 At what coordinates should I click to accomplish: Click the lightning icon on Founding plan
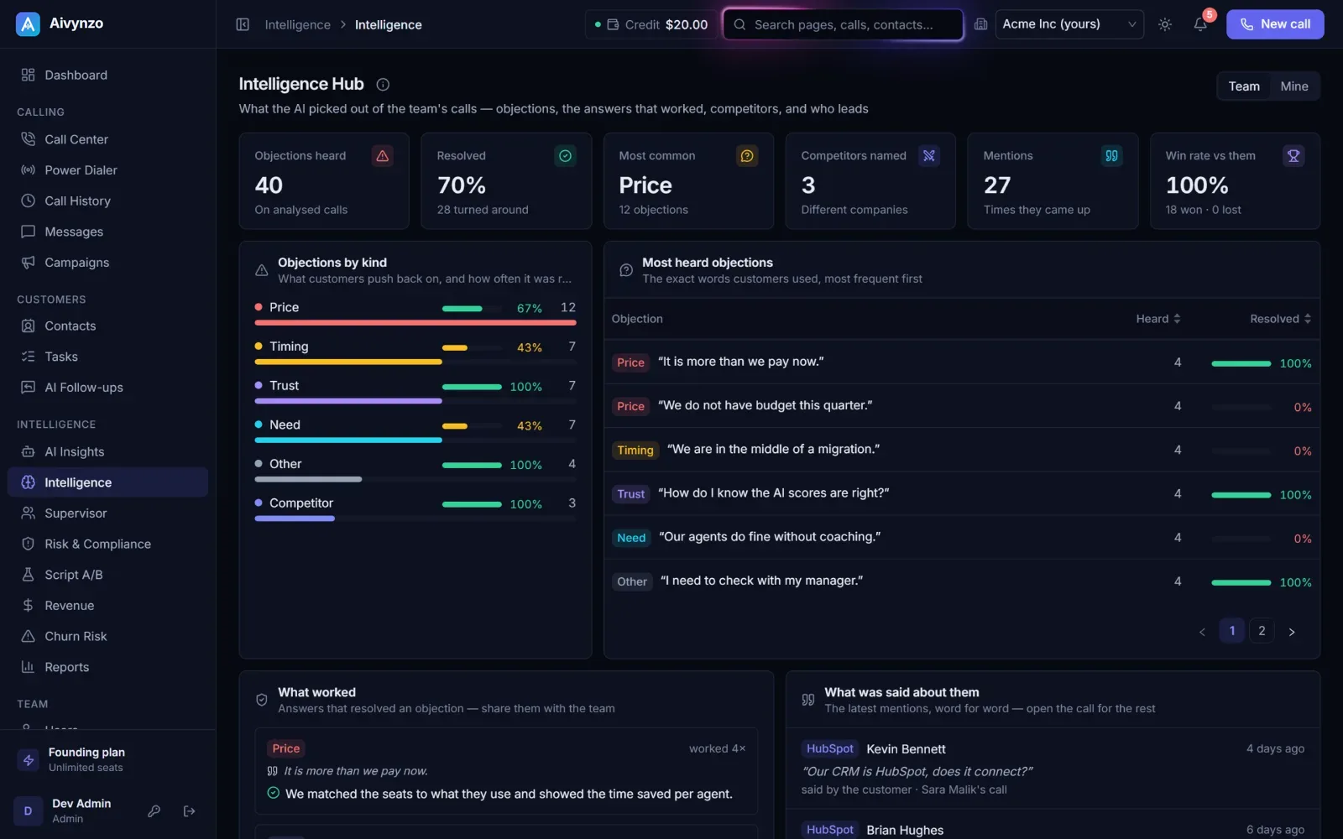(x=29, y=760)
